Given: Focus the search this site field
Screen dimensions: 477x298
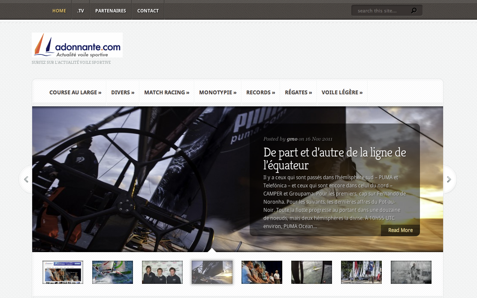Looking at the screenshot, I should (x=382, y=11).
